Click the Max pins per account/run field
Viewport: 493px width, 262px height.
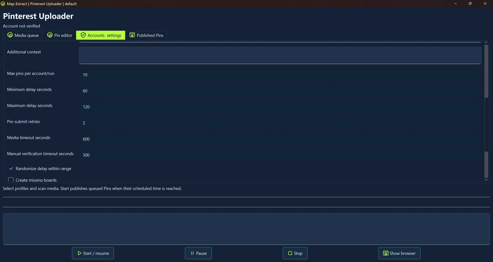point(280,75)
